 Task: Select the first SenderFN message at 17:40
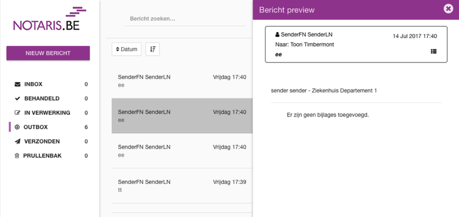tap(182, 81)
